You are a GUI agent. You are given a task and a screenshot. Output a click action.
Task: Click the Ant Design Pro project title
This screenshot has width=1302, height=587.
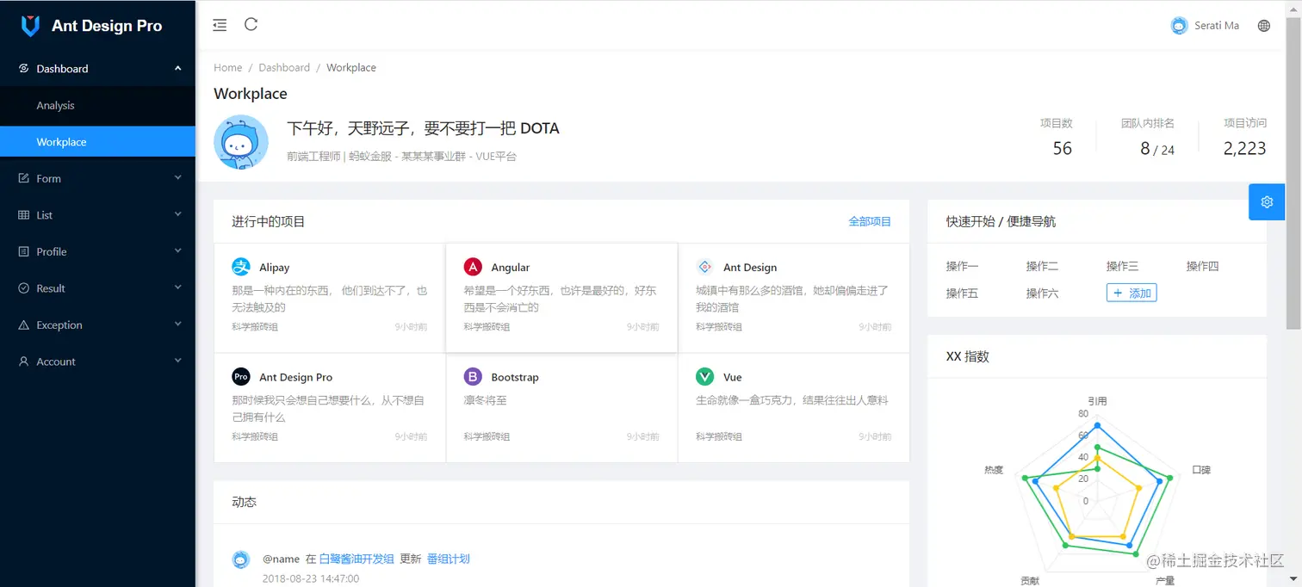pyautogui.click(x=295, y=377)
